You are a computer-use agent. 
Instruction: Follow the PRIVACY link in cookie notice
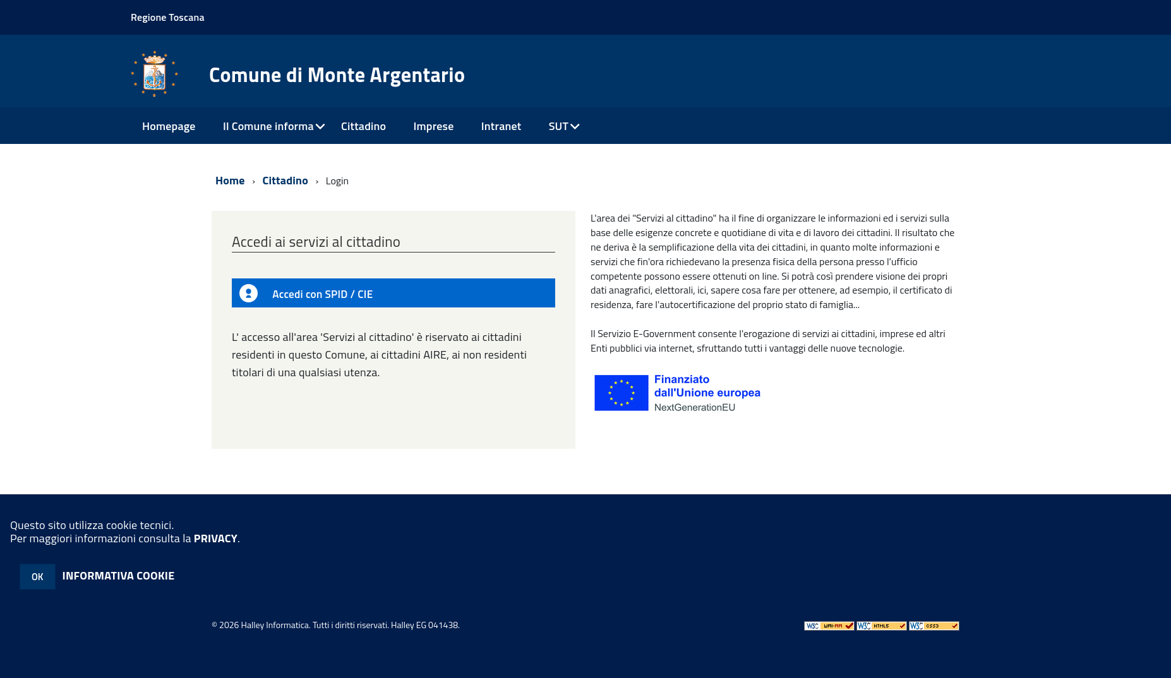click(x=215, y=538)
